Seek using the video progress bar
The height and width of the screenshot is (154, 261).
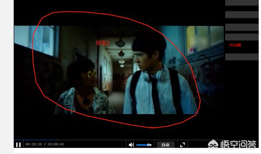[119, 140]
